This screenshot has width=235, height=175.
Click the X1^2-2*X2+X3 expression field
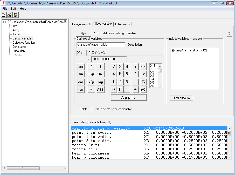coord(125,52)
